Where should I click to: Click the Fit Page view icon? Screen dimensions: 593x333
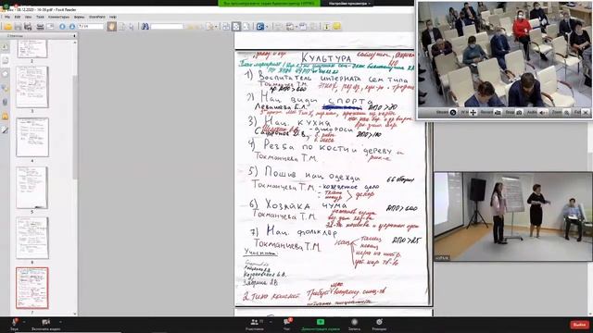[236, 26]
